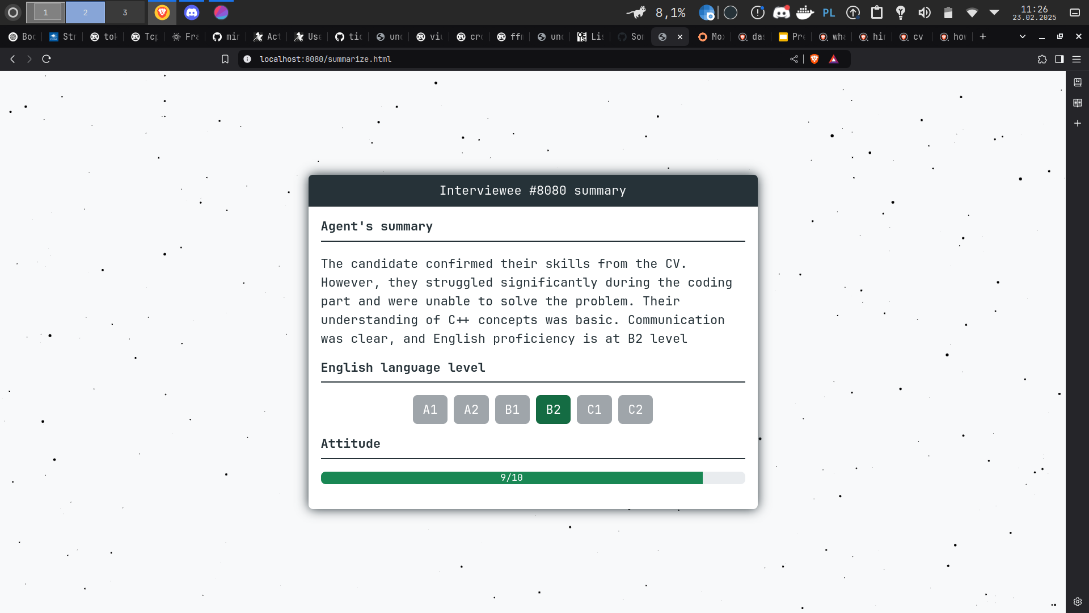Open sidebar settings gear icon

[1078, 602]
